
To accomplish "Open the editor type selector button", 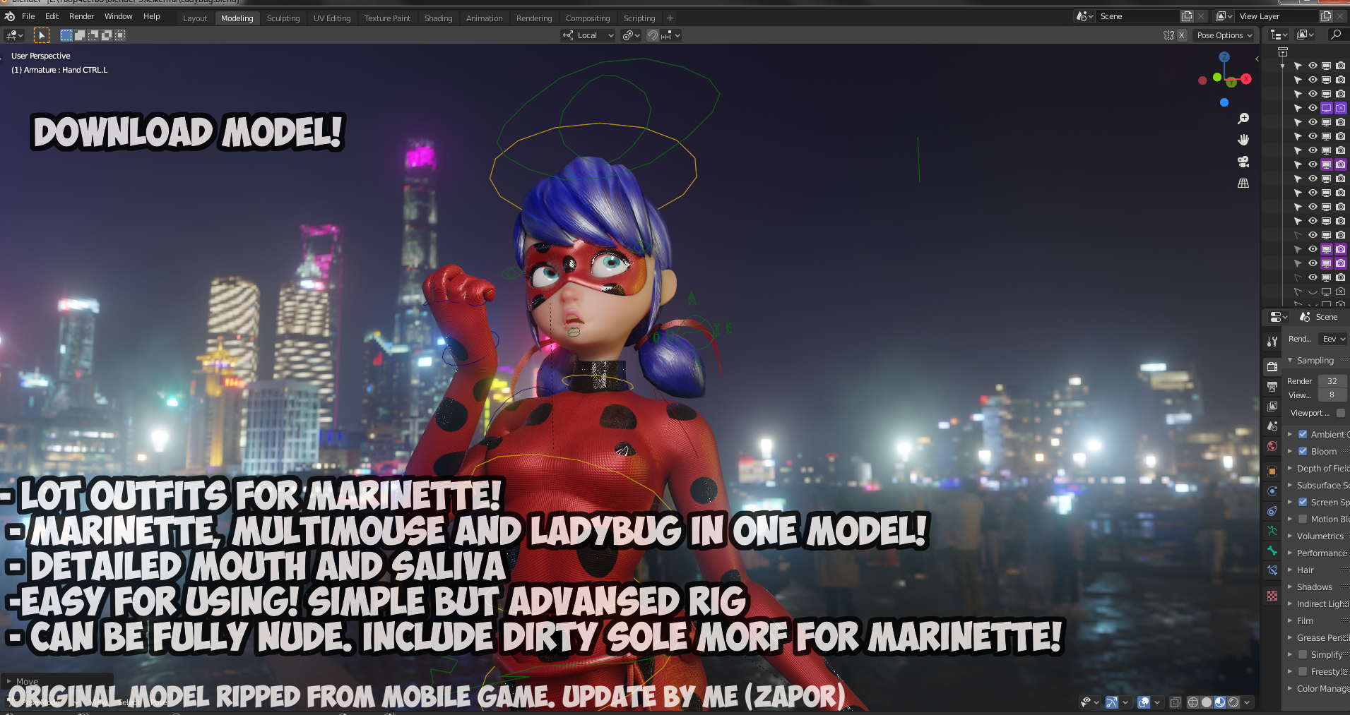I will click(14, 35).
